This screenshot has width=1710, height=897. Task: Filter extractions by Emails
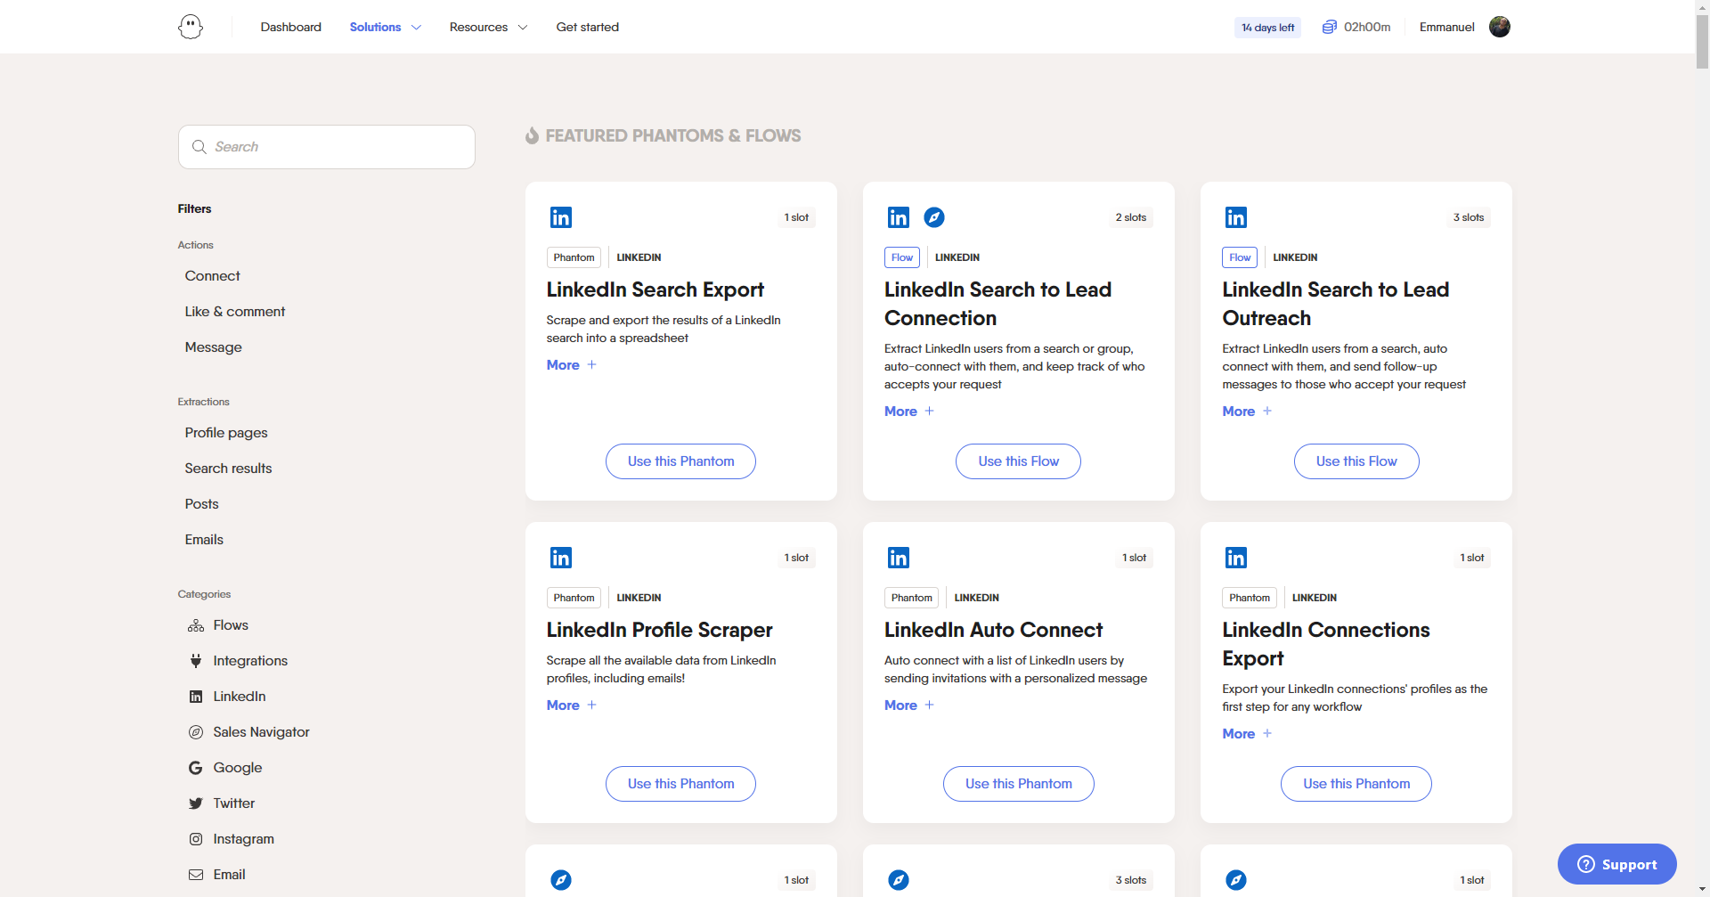(x=204, y=540)
